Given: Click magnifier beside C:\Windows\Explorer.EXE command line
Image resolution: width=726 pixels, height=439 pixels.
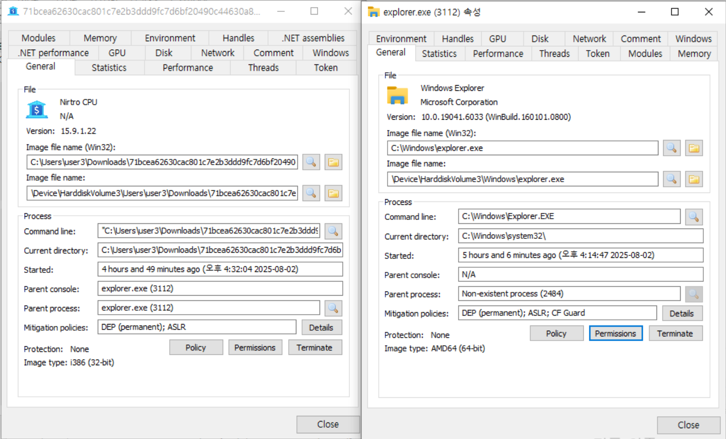Looking at the screenshot, I should click(x=693, y=217).
